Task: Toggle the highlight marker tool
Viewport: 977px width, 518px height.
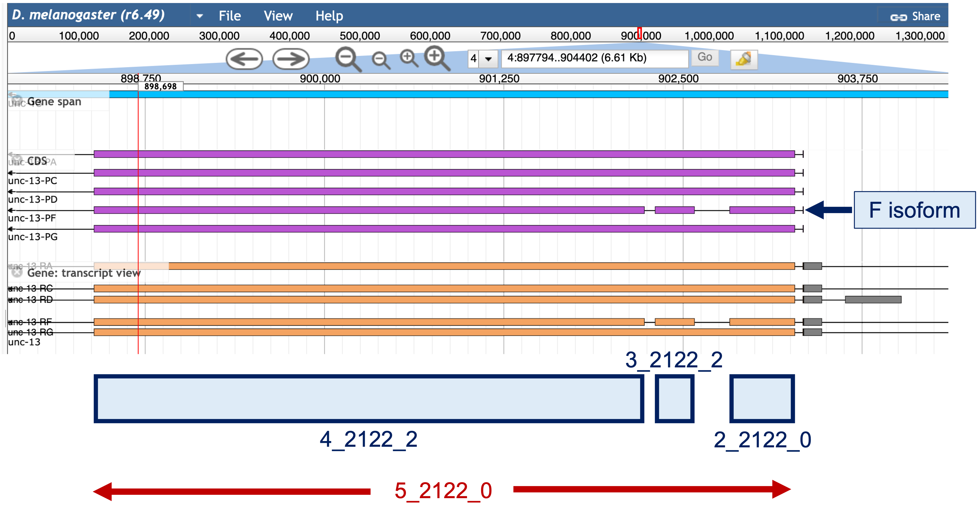Action: pyautogui.click(x=744, y=60)
